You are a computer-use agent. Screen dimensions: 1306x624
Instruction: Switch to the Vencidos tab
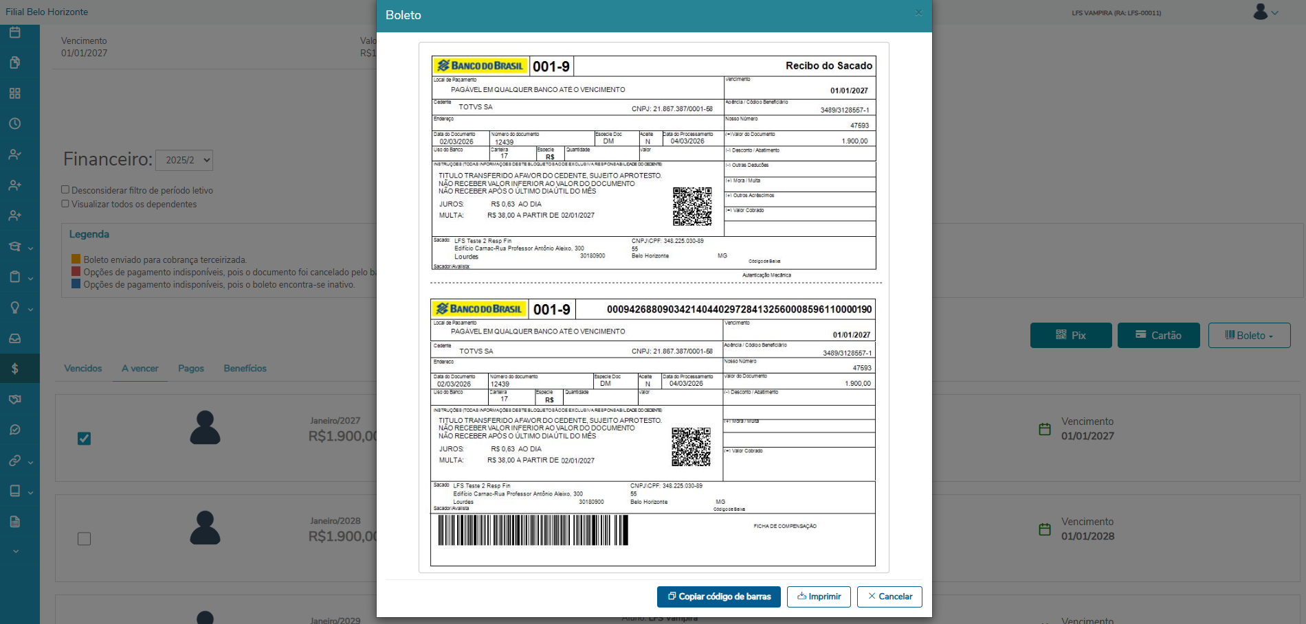(83, 369)
